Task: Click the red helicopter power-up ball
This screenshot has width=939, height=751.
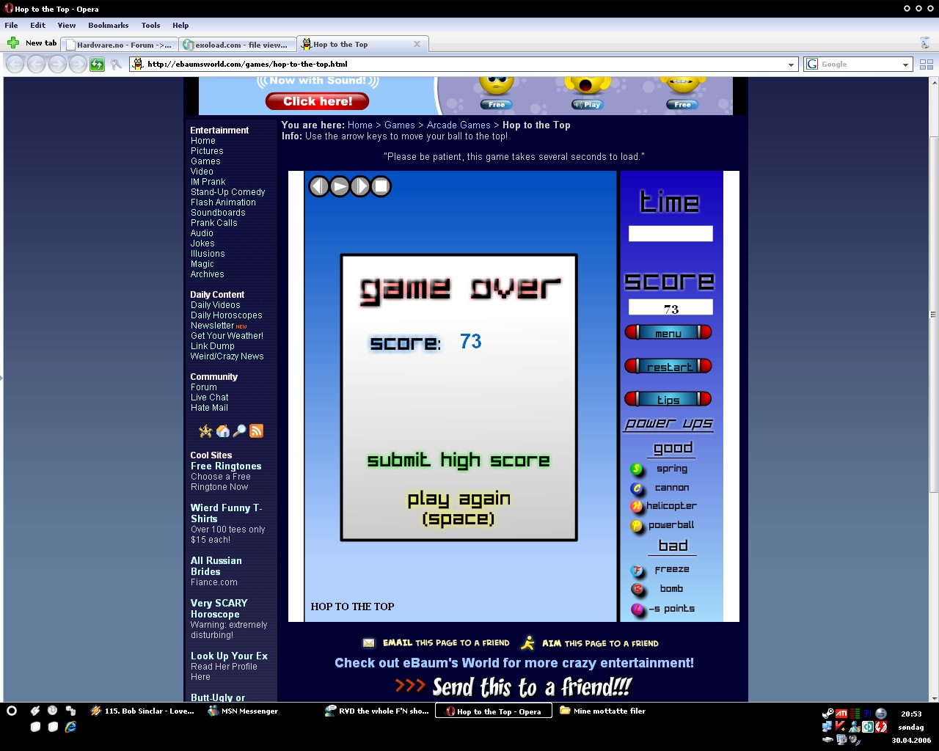Action: click(x=637, y=507)
